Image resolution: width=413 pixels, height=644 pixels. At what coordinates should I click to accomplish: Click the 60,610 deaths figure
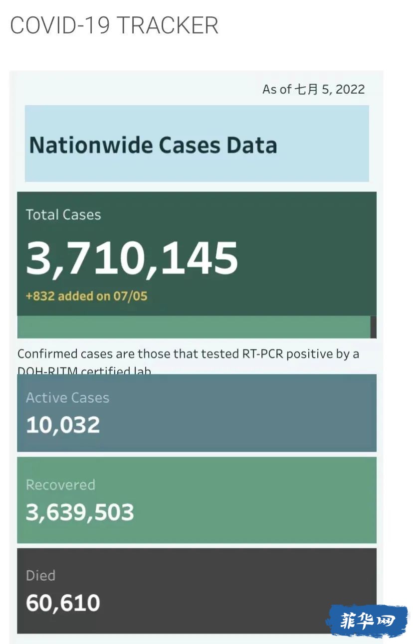click(x=63, y=603)
